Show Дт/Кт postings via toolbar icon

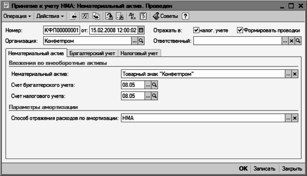point(132,16)
